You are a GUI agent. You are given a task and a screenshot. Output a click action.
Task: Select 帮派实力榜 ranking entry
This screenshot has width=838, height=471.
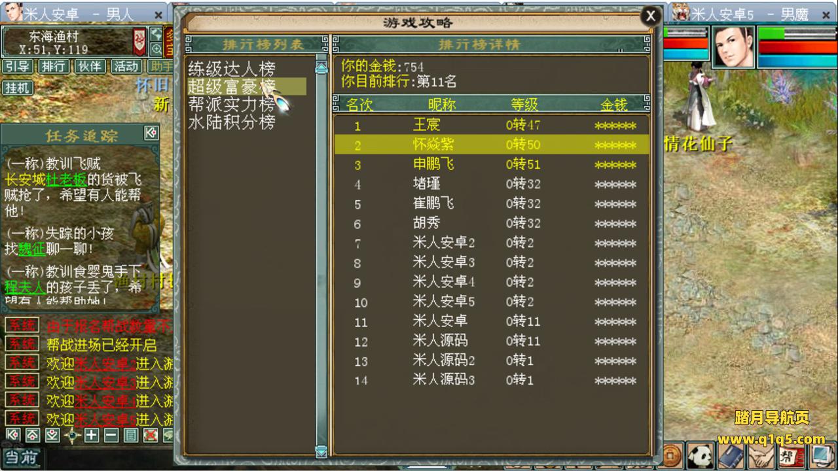[232, 104]
